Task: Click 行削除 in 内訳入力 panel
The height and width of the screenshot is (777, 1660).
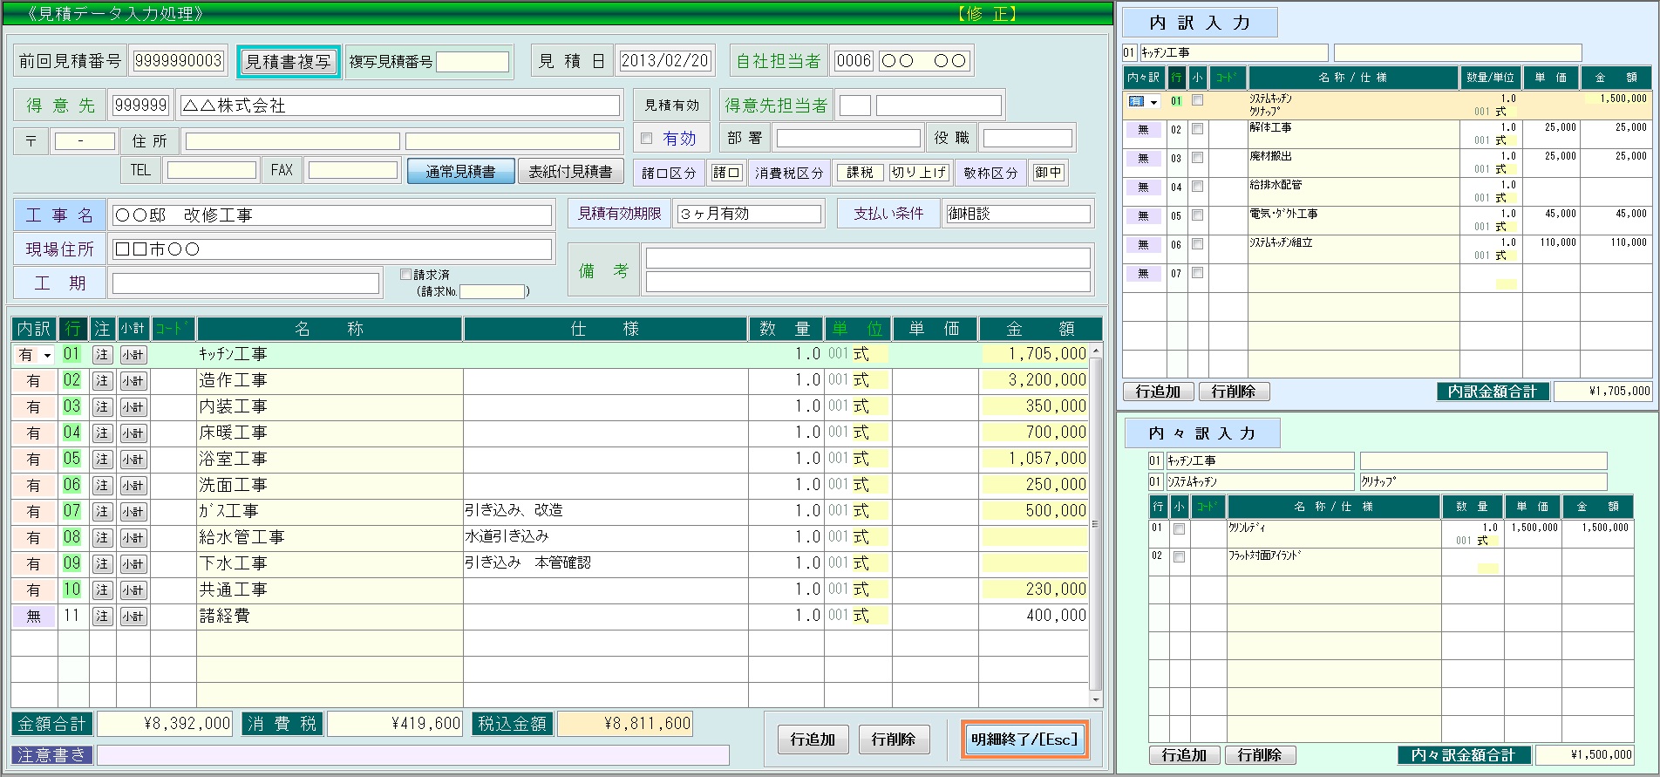Action: click(1234, 392)
